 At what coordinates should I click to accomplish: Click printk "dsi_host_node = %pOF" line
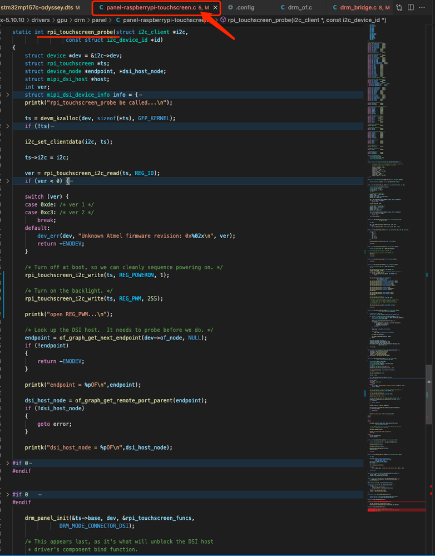98,447
